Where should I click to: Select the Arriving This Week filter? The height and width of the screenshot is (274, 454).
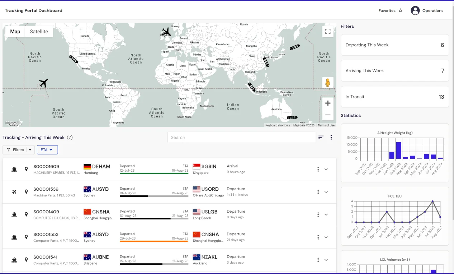[395, 71]
